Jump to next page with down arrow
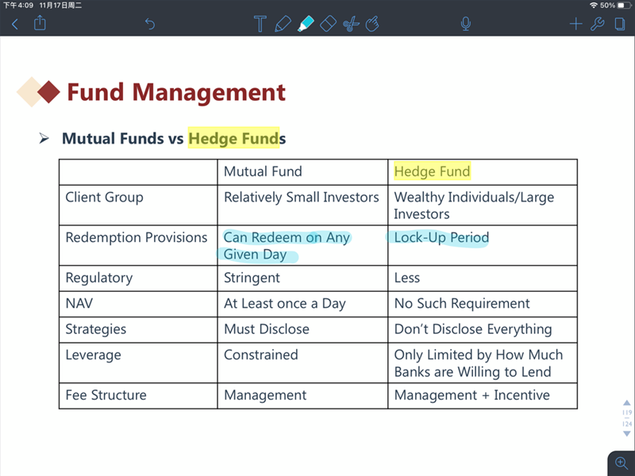 (627, 434)
